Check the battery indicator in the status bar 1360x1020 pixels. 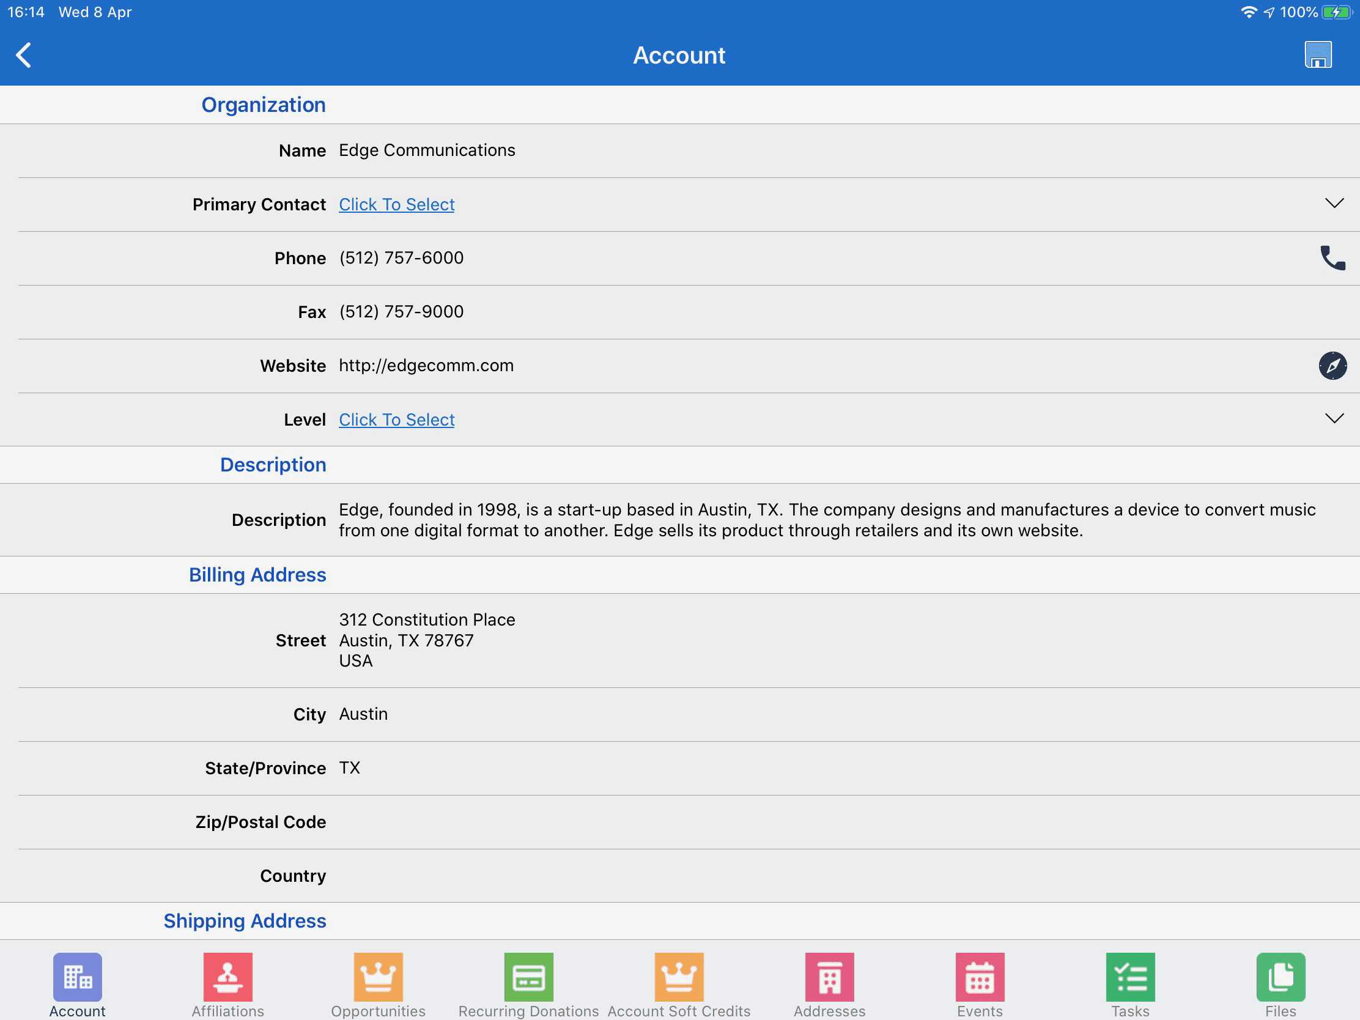point(1337,12)
